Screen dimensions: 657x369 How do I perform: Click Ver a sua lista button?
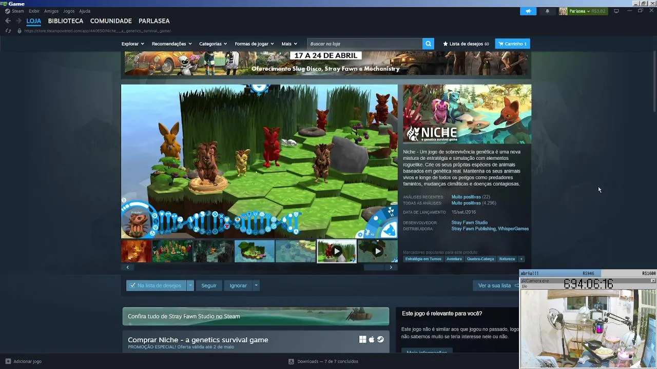[497, 285]
